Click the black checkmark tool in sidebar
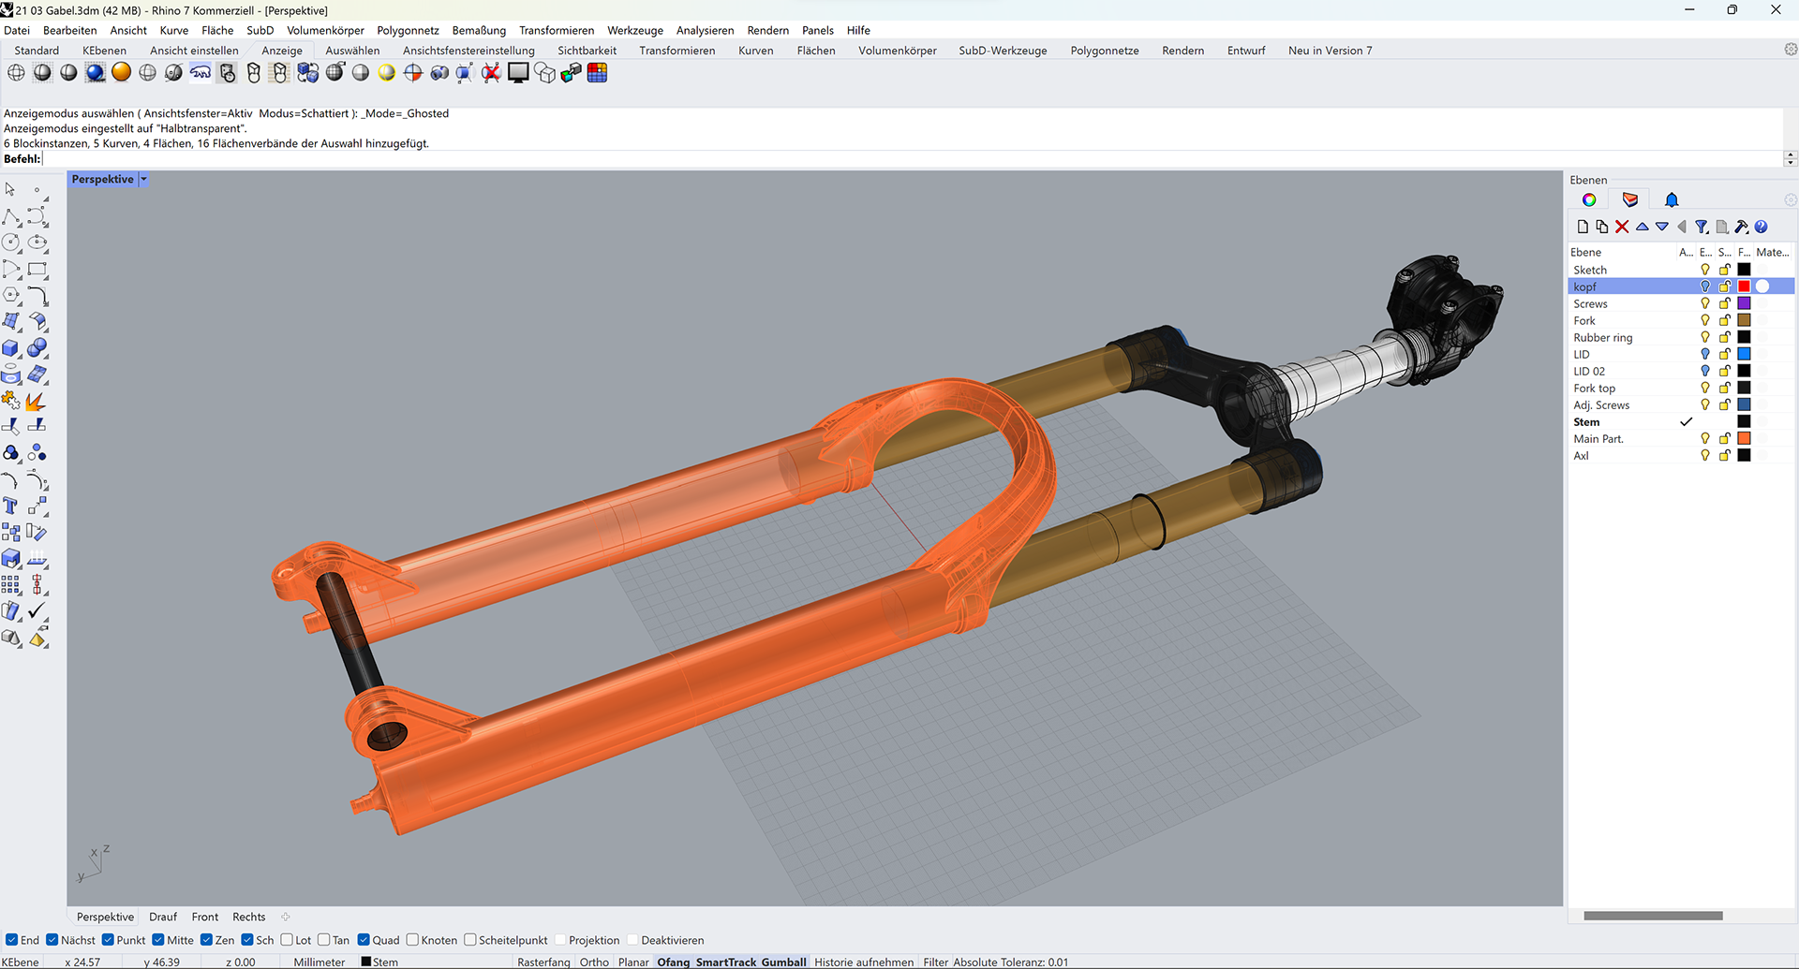 (37, 610)
